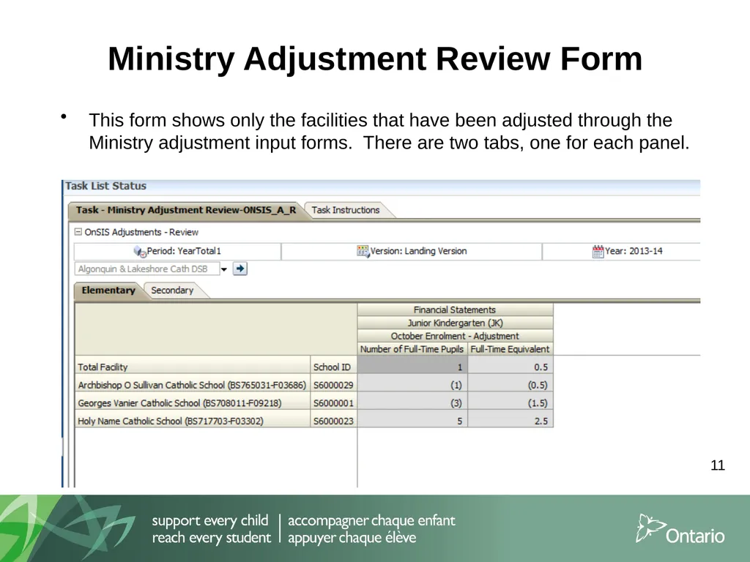
Task: Click the blue go arrow button
Action: 240,269
